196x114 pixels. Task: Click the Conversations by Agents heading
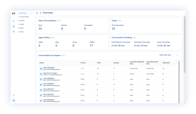tap(49, 56)
